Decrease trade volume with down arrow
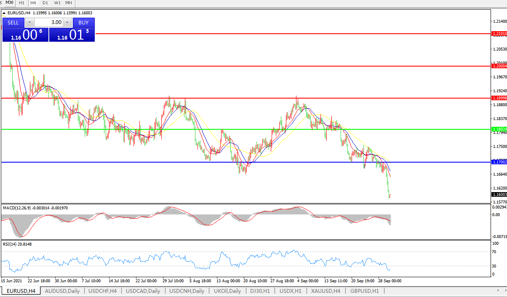 pyautogui.click(x=29, y=22)
